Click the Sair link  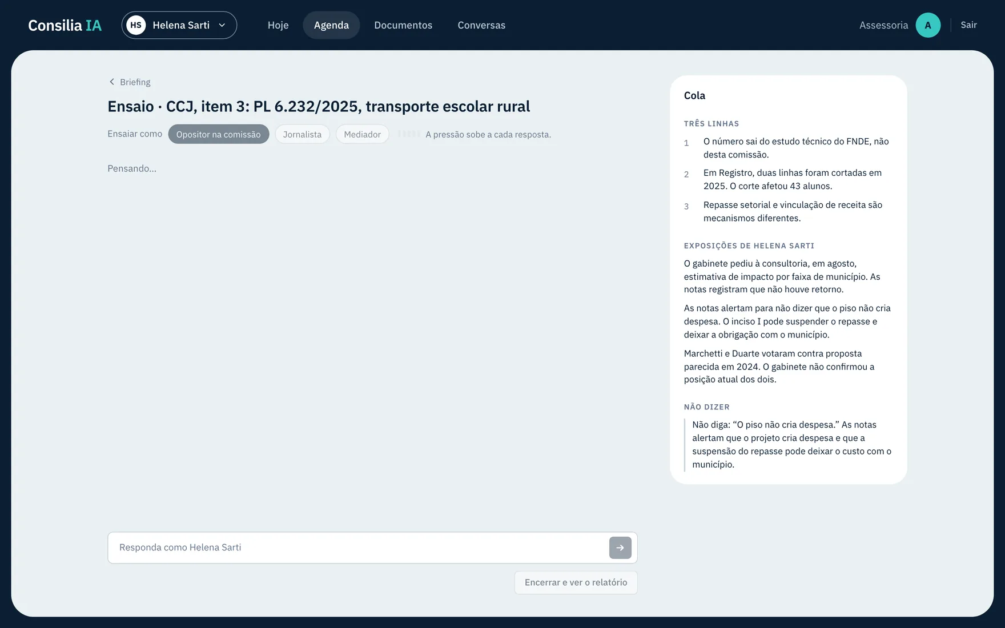point(968,25)
